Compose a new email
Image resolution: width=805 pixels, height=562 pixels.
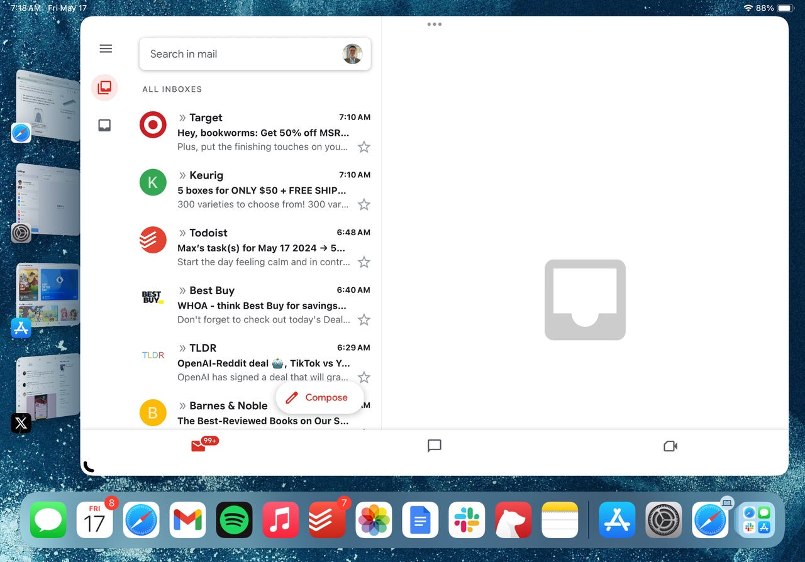pos(319,397)
